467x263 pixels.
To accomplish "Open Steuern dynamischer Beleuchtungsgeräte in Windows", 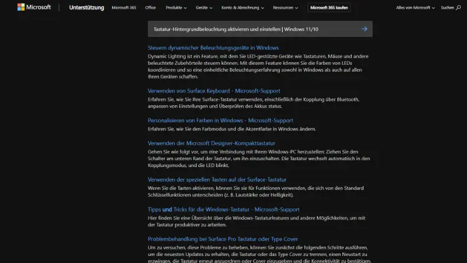I will tap(213, 48).
